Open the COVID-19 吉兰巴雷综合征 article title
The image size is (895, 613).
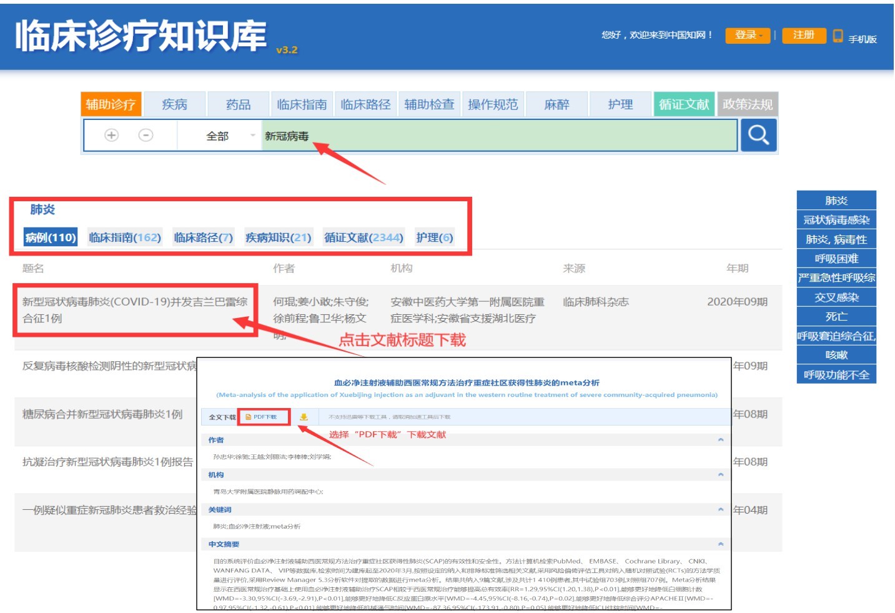[135, 310]
